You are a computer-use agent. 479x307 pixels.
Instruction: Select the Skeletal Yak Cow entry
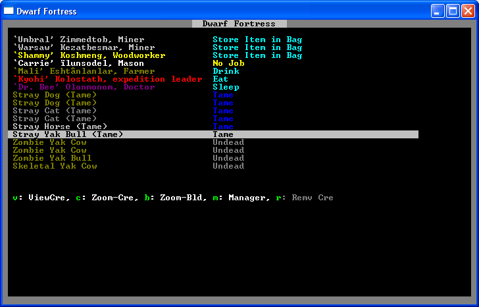(55, 166)
